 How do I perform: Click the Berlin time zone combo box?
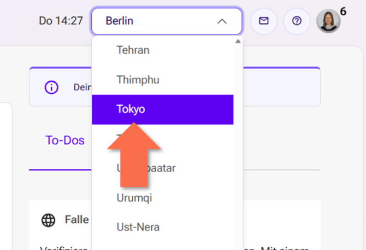pos(158,21)
